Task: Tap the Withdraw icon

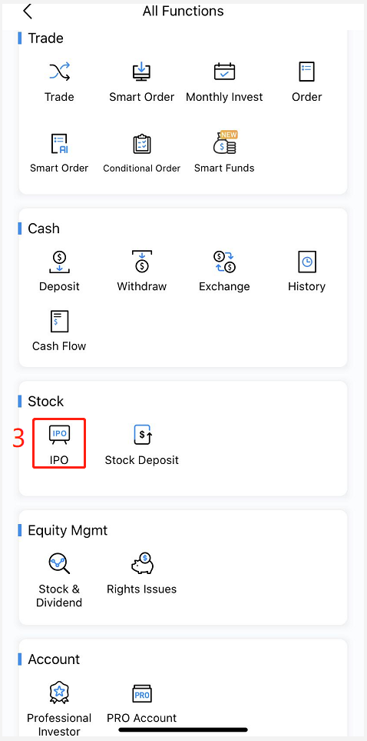Action: (141, 262)
